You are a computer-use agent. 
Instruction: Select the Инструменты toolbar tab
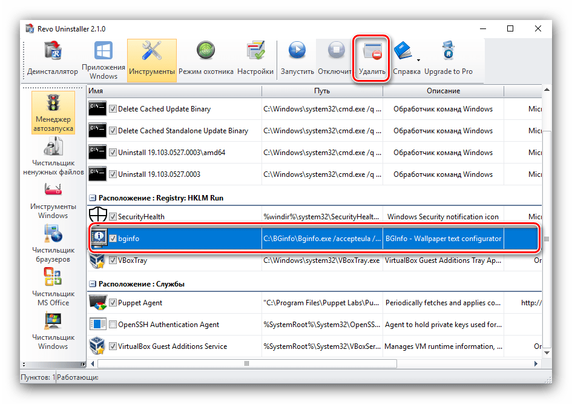(x=152, y=60)
